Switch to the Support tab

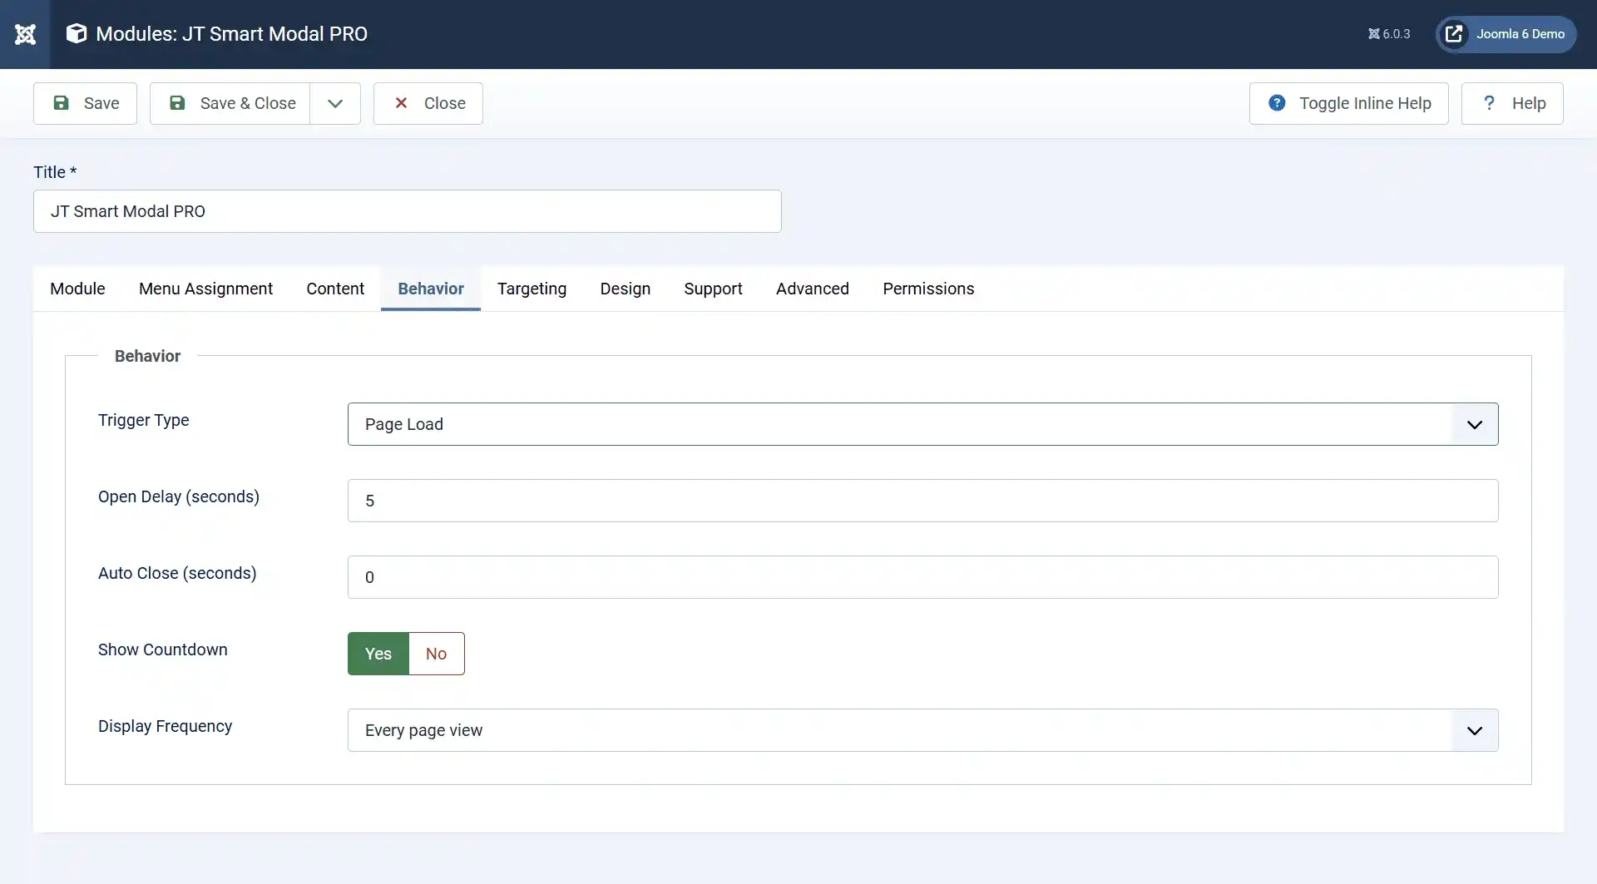[x=713, y=289]
